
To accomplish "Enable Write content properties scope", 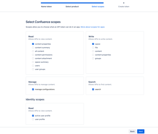I will tap(93, 55).
